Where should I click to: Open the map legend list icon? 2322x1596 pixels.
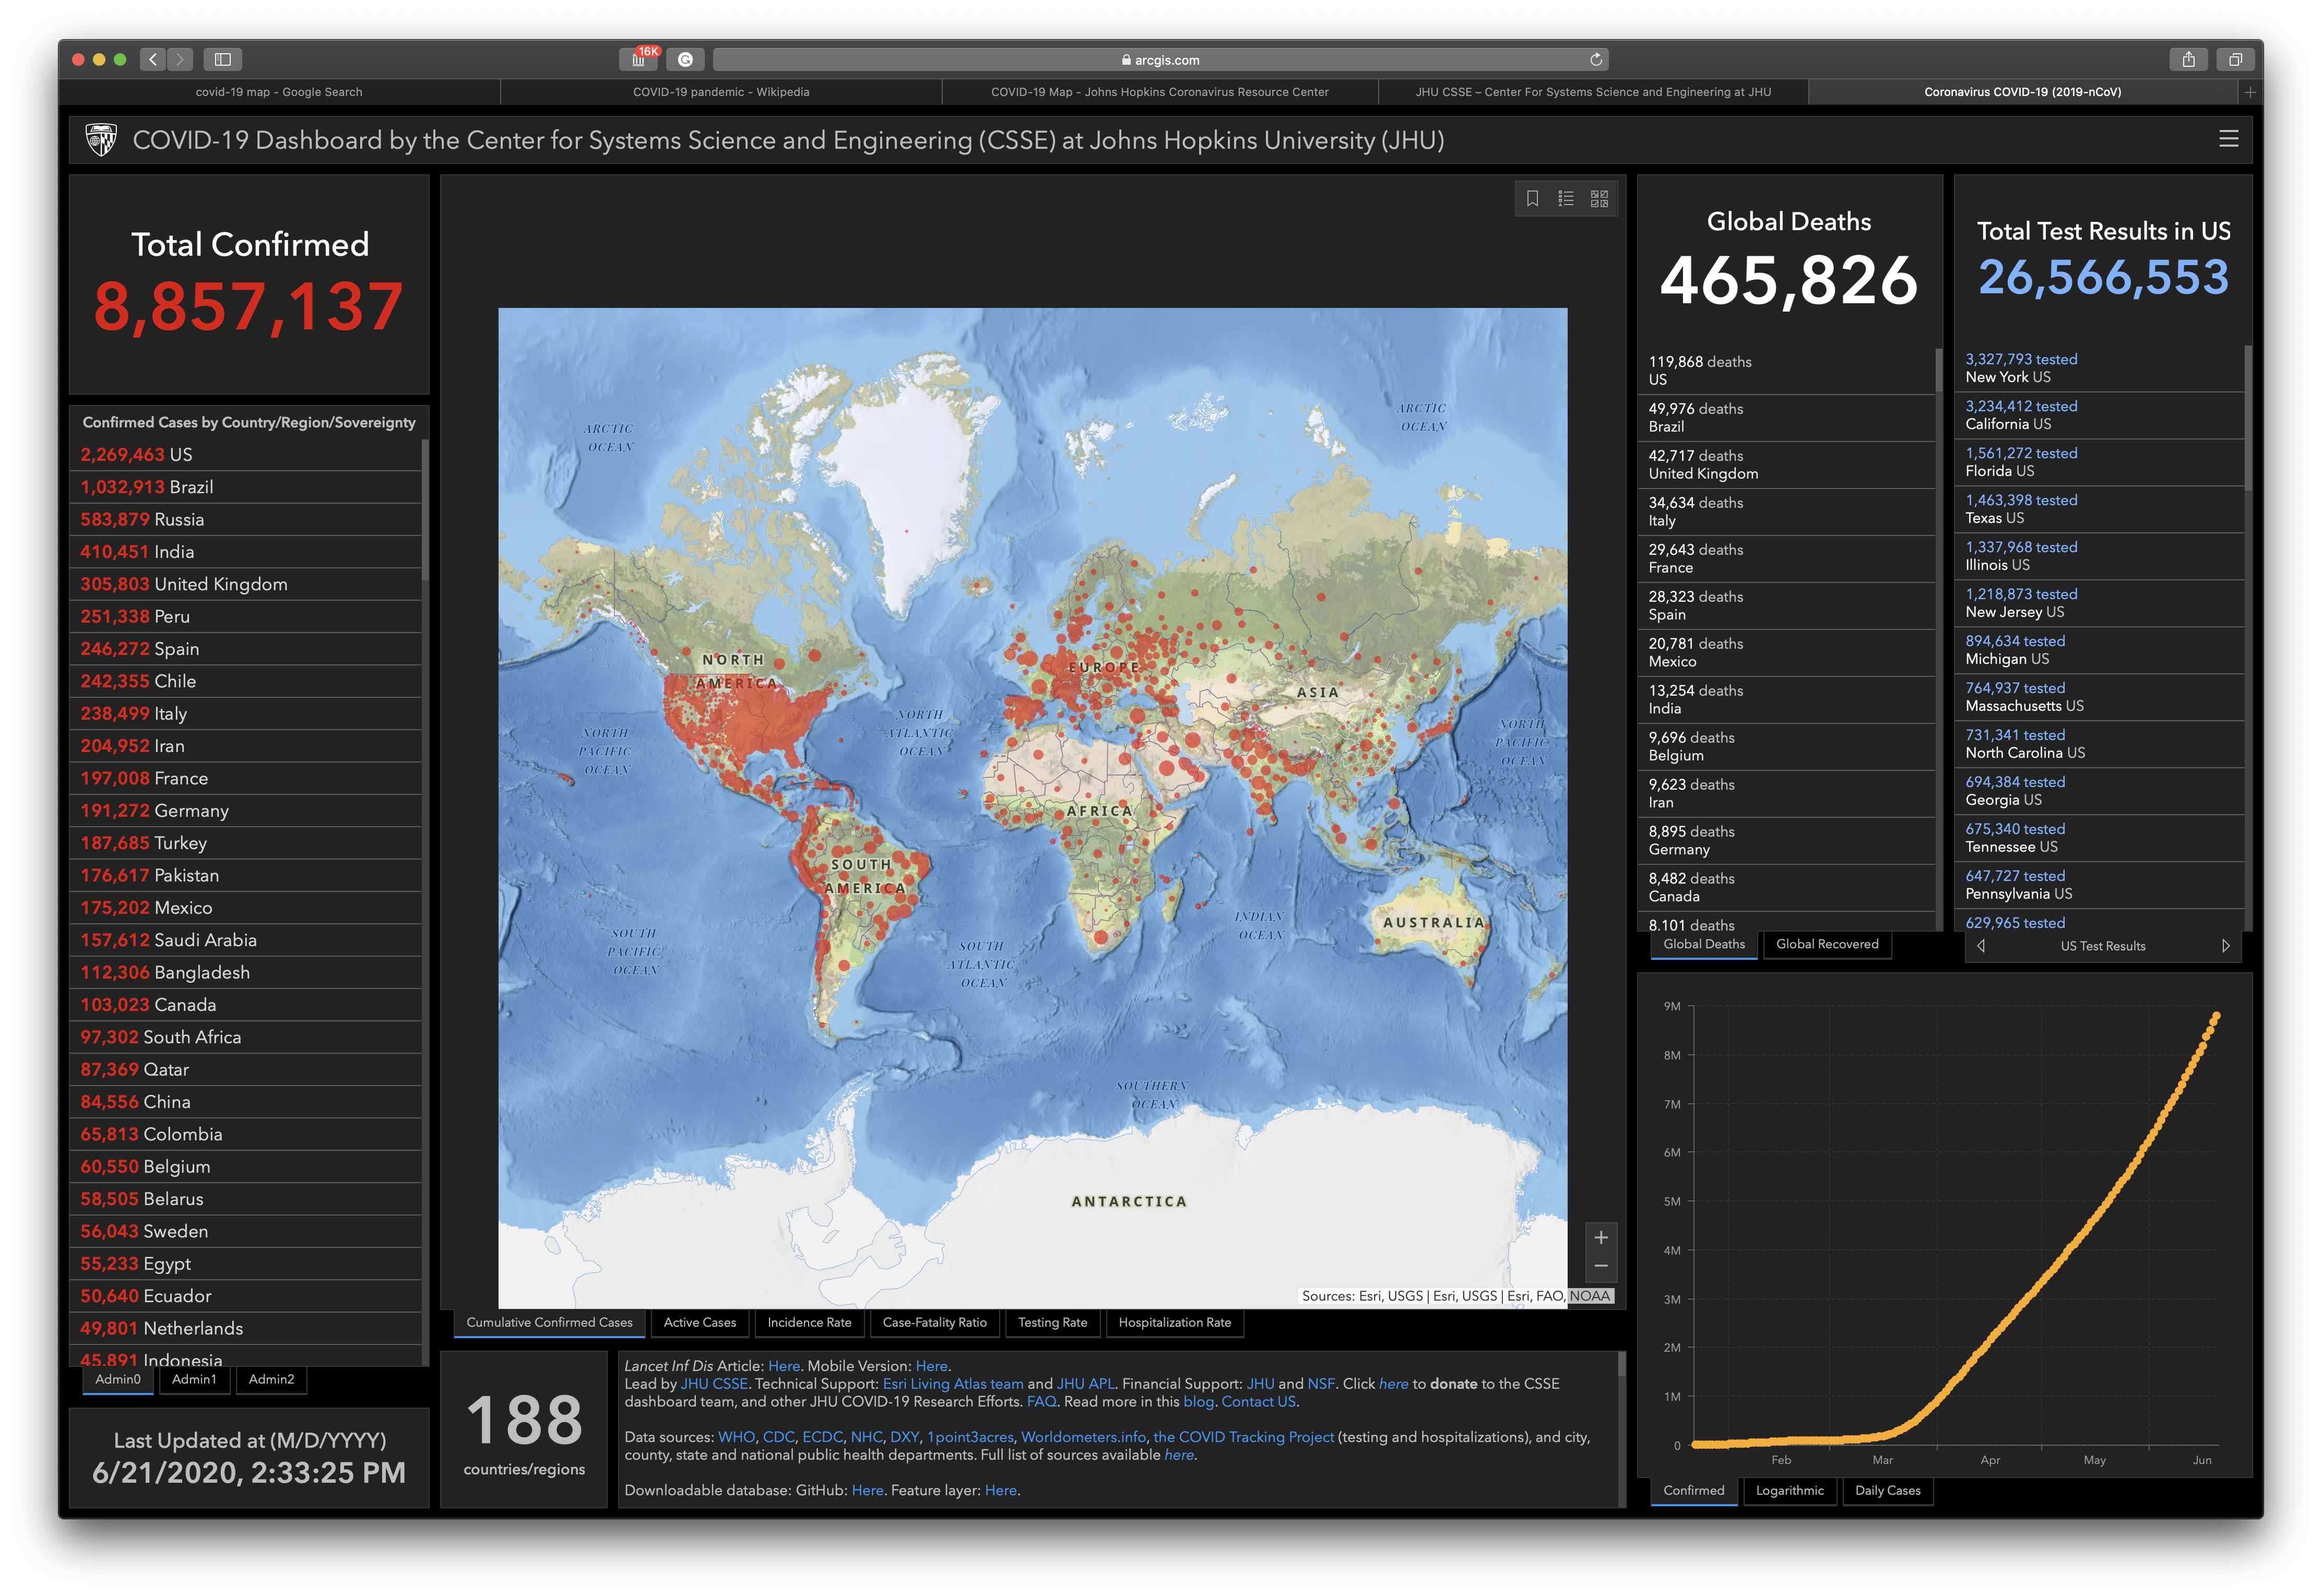coord(1566,199)
